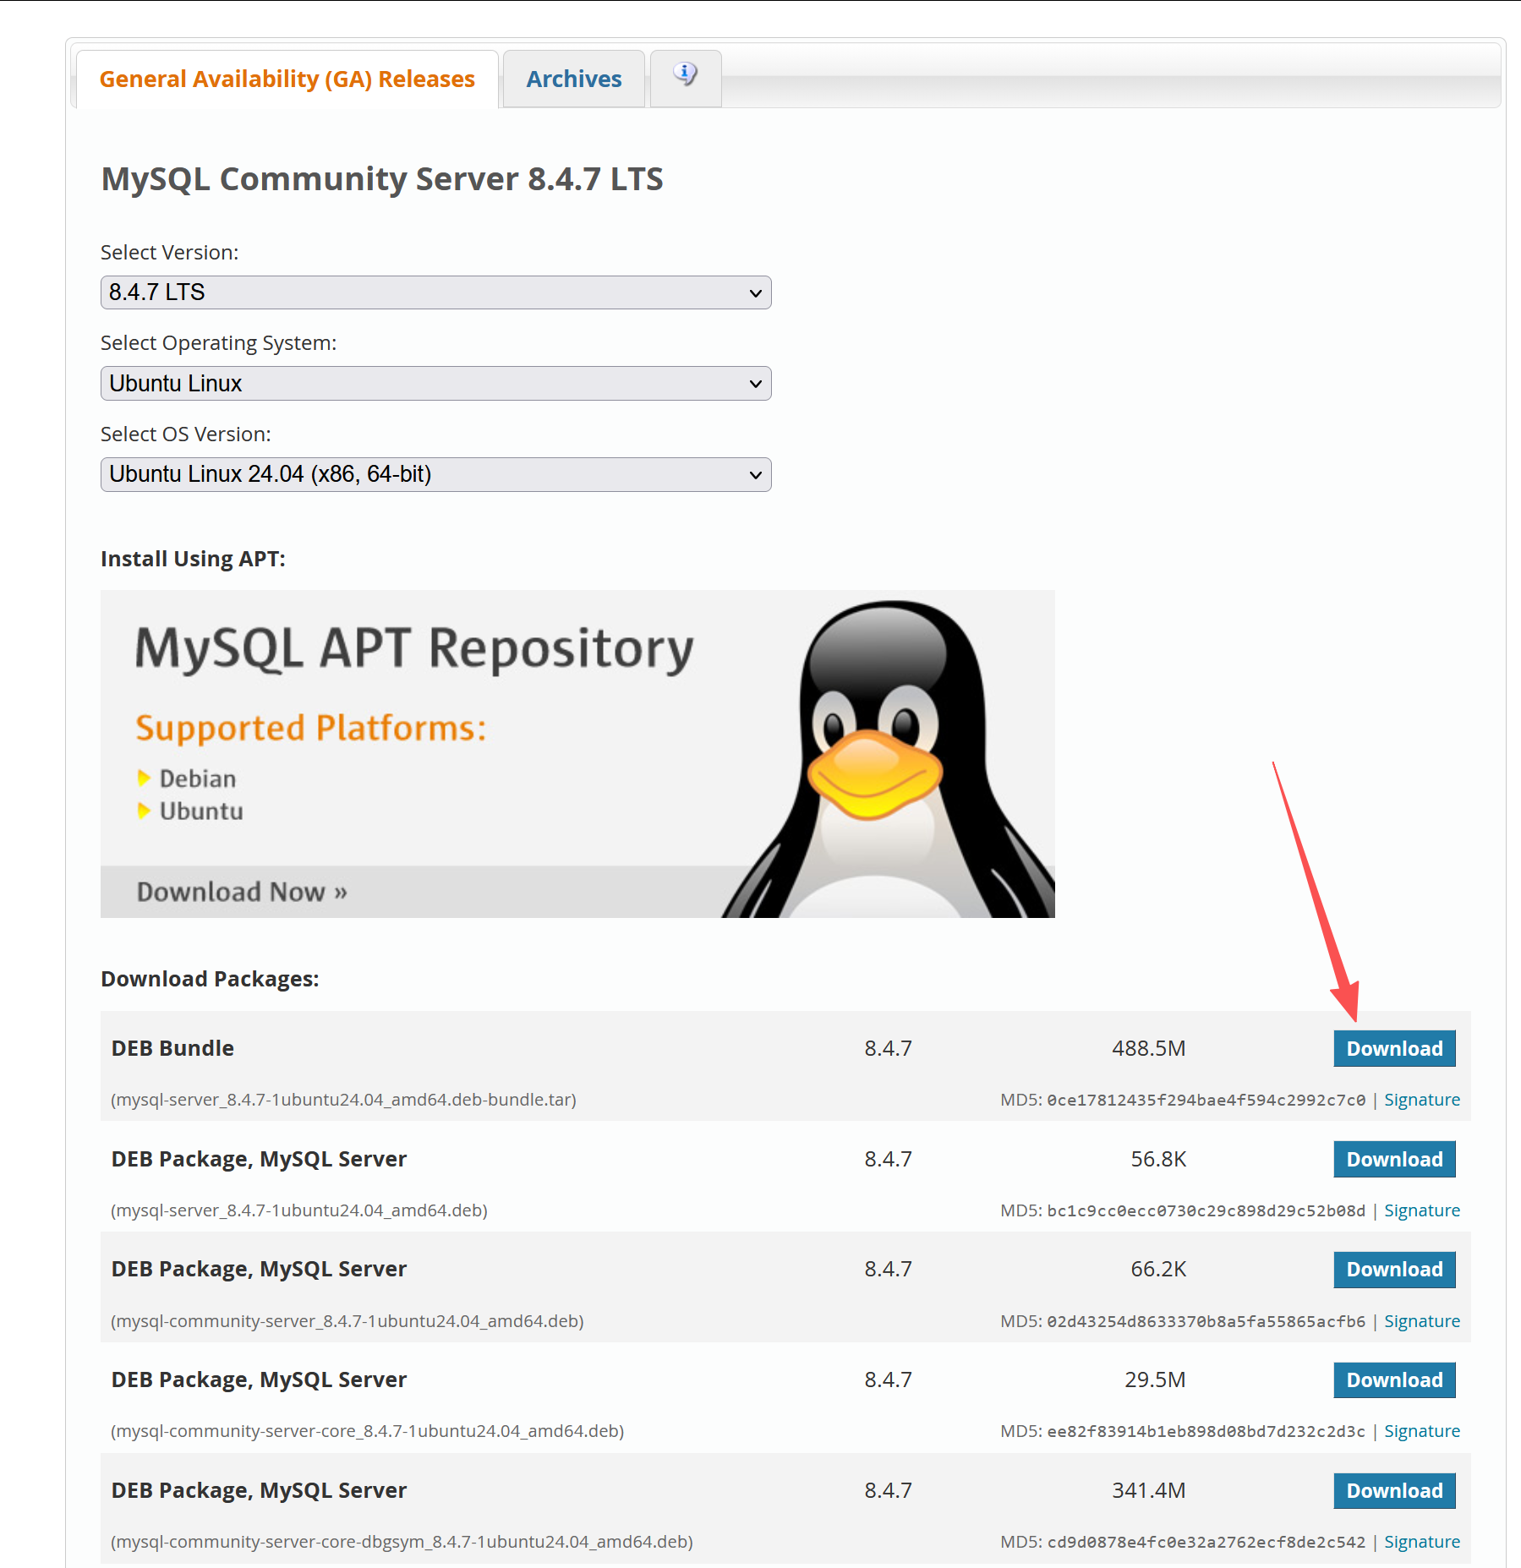Switch to the Archives tab
1521x1568 pixels.
click(x=574, y=79)
